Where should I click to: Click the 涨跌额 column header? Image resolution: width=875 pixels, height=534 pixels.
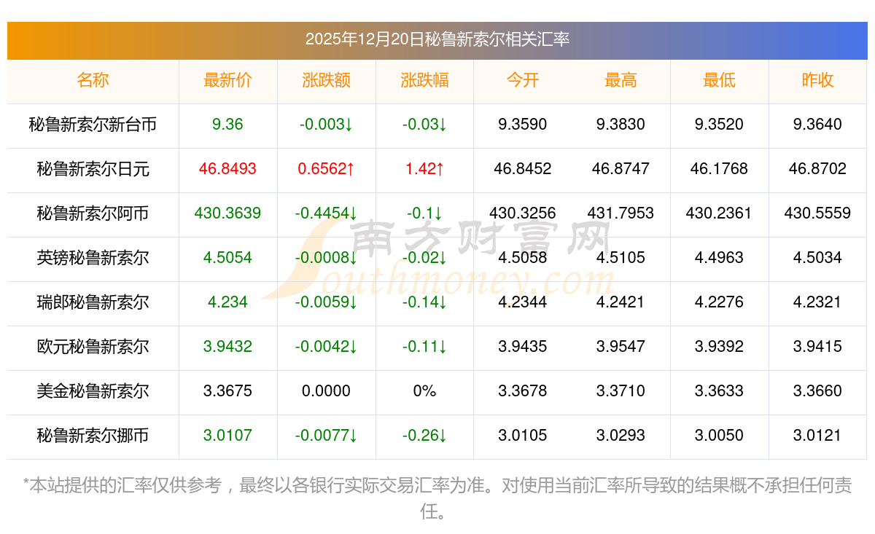pos(326,80)
